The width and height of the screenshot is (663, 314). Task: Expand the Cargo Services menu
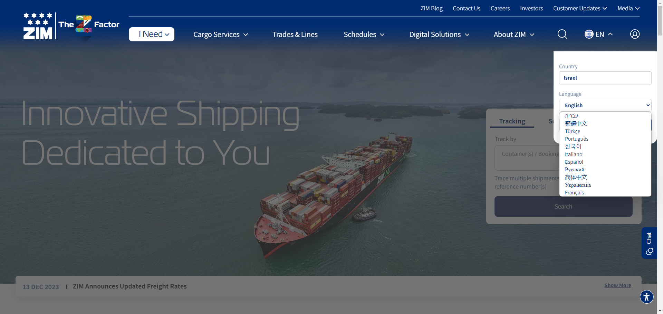click(x=221, y=34)
